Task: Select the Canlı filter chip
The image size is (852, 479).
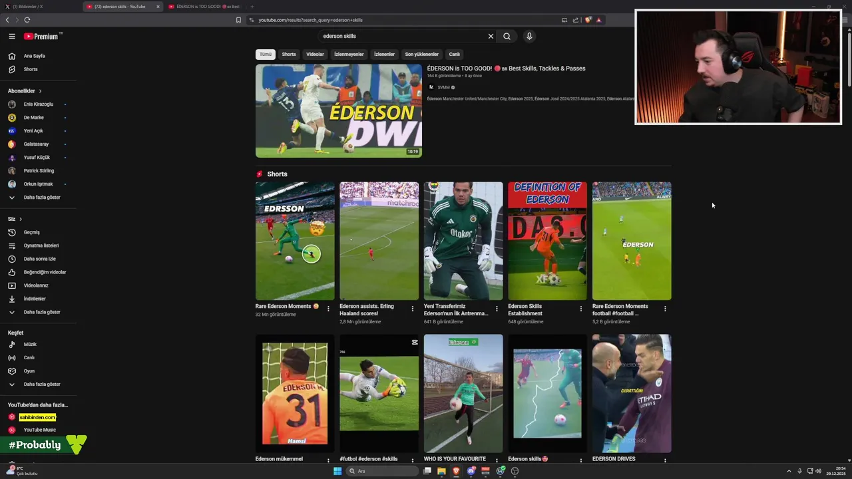Action: (x=455, y=55)
